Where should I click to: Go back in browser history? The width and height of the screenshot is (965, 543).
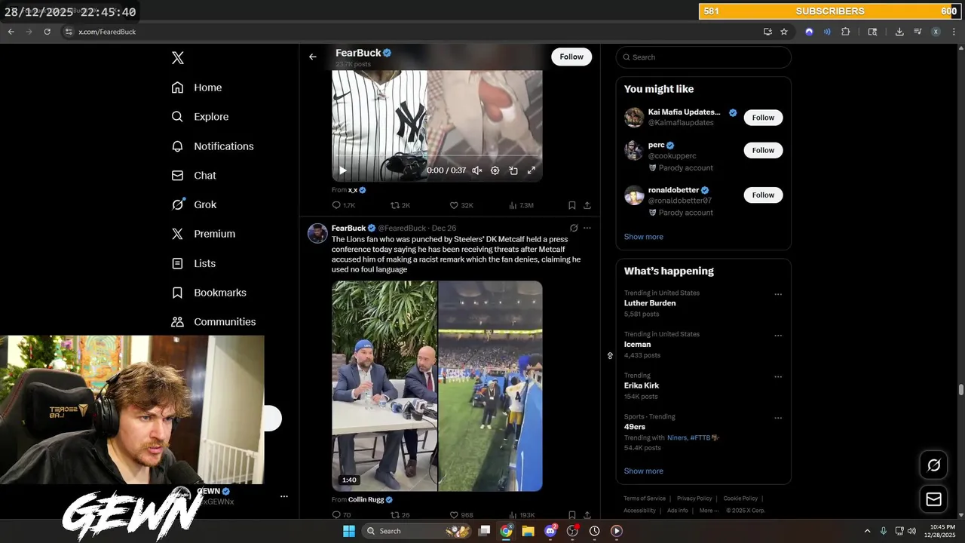coord(11,32)
